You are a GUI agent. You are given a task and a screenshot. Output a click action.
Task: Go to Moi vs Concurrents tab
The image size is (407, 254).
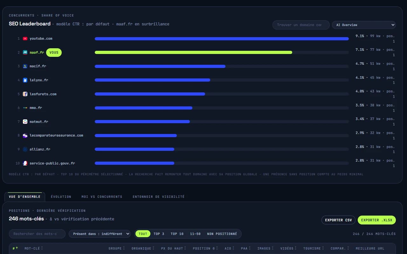coord(102,197)
